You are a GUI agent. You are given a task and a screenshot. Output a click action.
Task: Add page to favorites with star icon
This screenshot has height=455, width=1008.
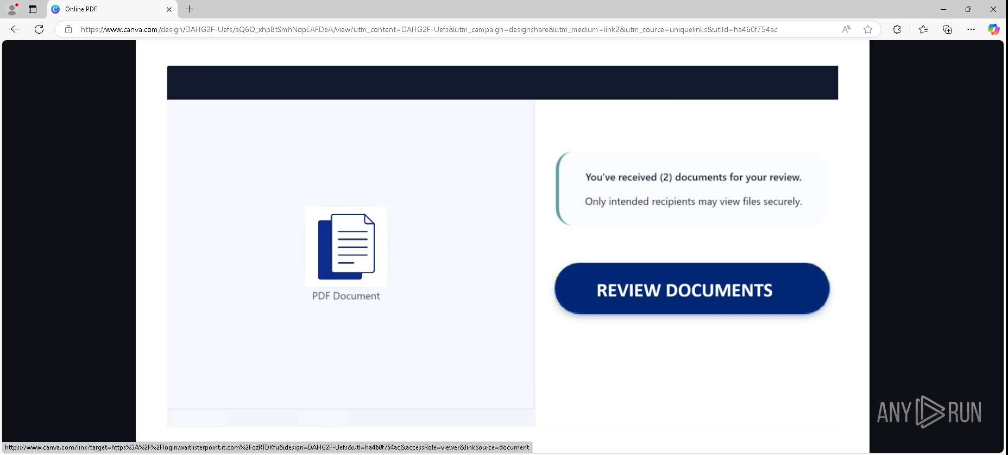[x=868, y=29]
